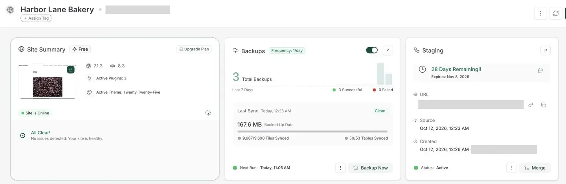Click the green lock icon on thumbnail
The width and height of the screenshot is (566, 184).
[x=71, y=70]
